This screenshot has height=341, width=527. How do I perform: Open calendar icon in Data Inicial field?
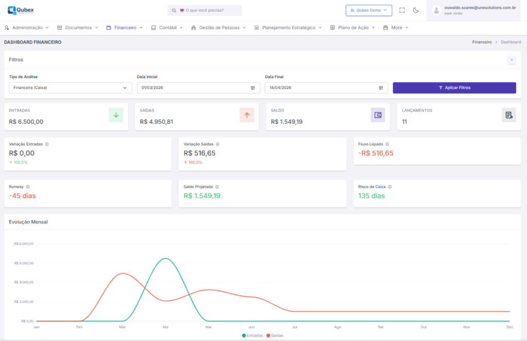253,88
